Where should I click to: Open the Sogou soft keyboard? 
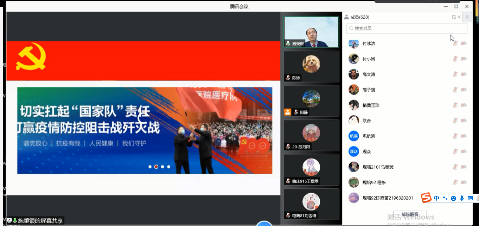click(470, 198)
